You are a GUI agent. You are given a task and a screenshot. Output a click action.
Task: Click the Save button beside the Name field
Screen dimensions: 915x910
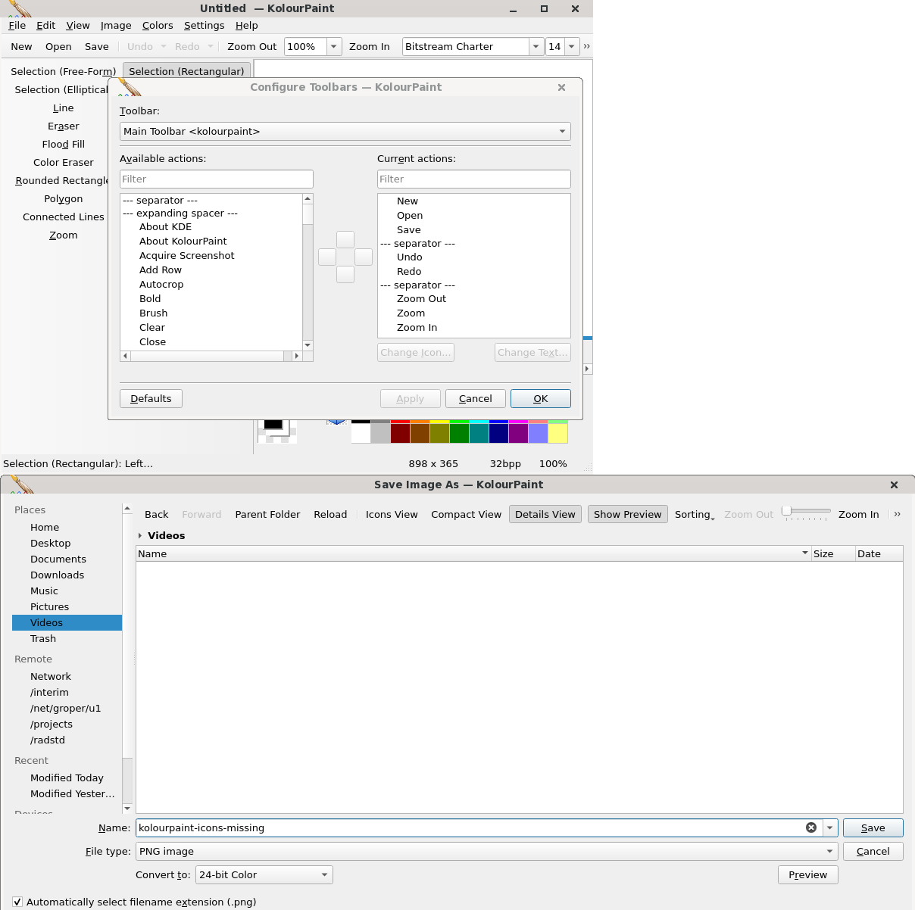pos(873,827)
